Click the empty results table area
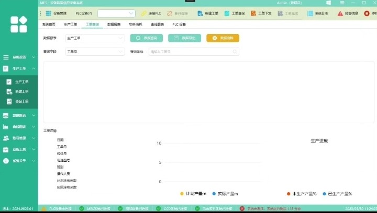The width and height of the screenshot is (377, 213). [x=209, y=92]
